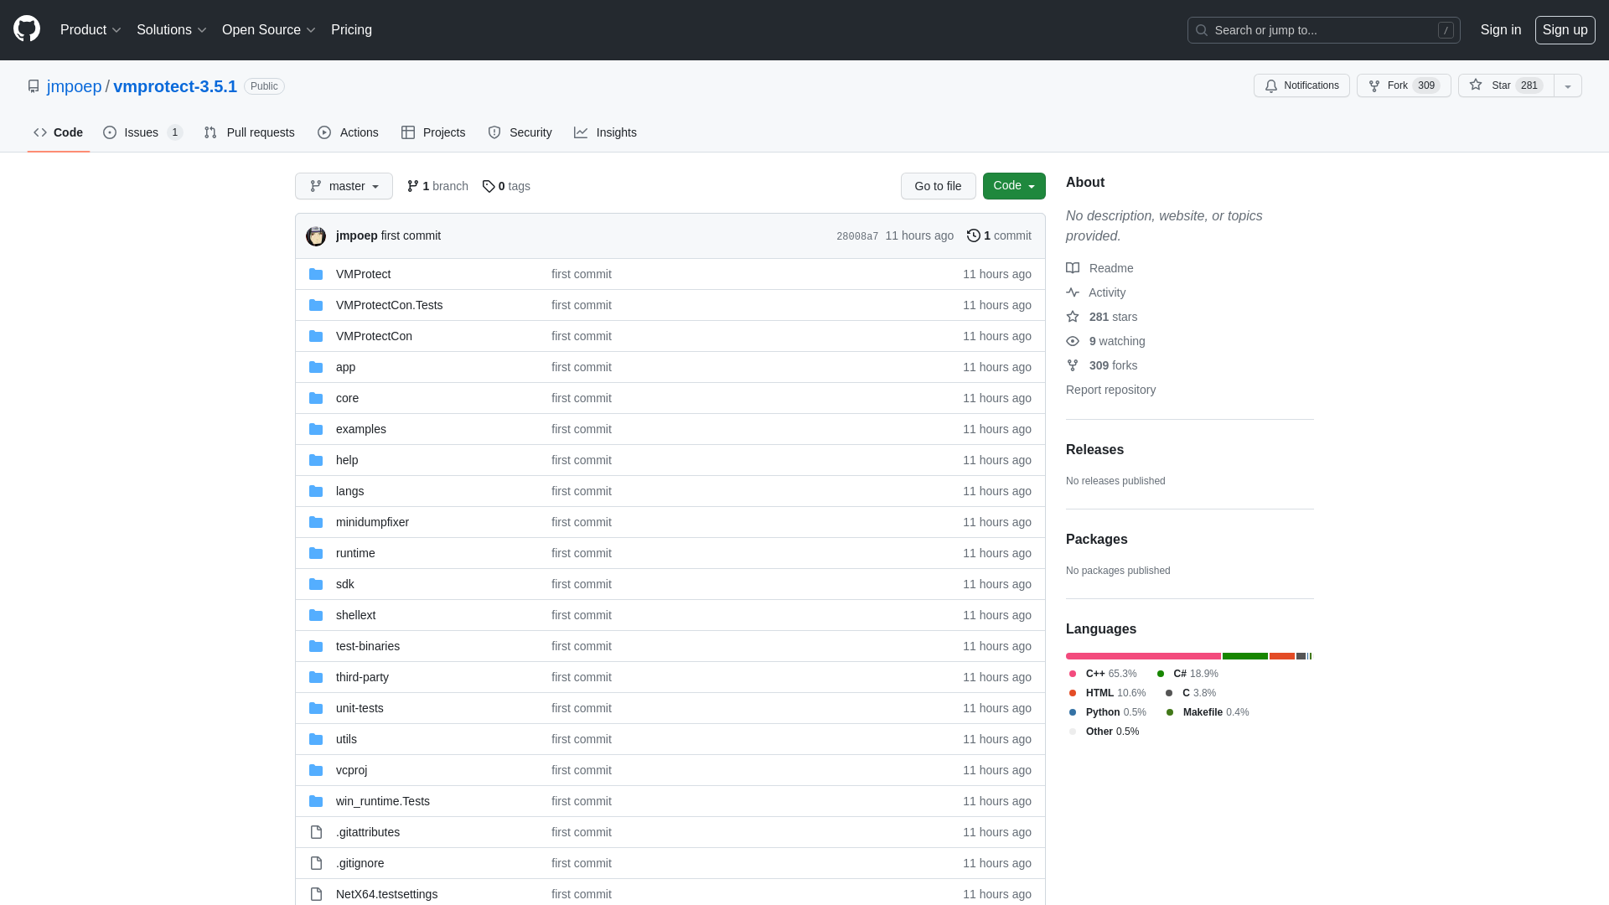
Task: Click the folder icon beside runtime
Action: (x=316, y=553)
